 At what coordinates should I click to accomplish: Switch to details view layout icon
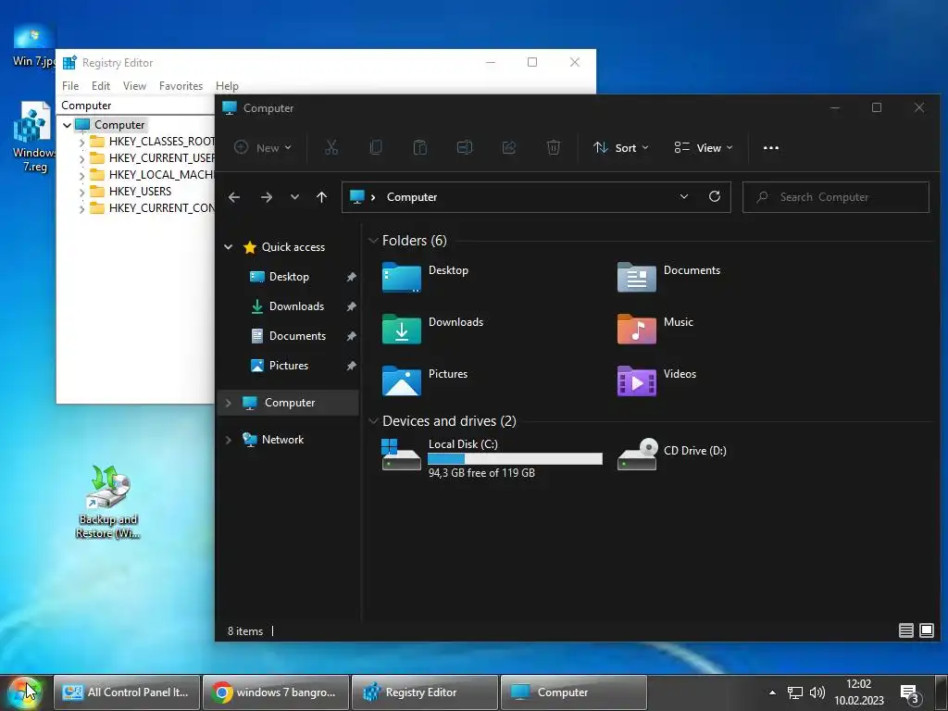click(x=905, y=630)
